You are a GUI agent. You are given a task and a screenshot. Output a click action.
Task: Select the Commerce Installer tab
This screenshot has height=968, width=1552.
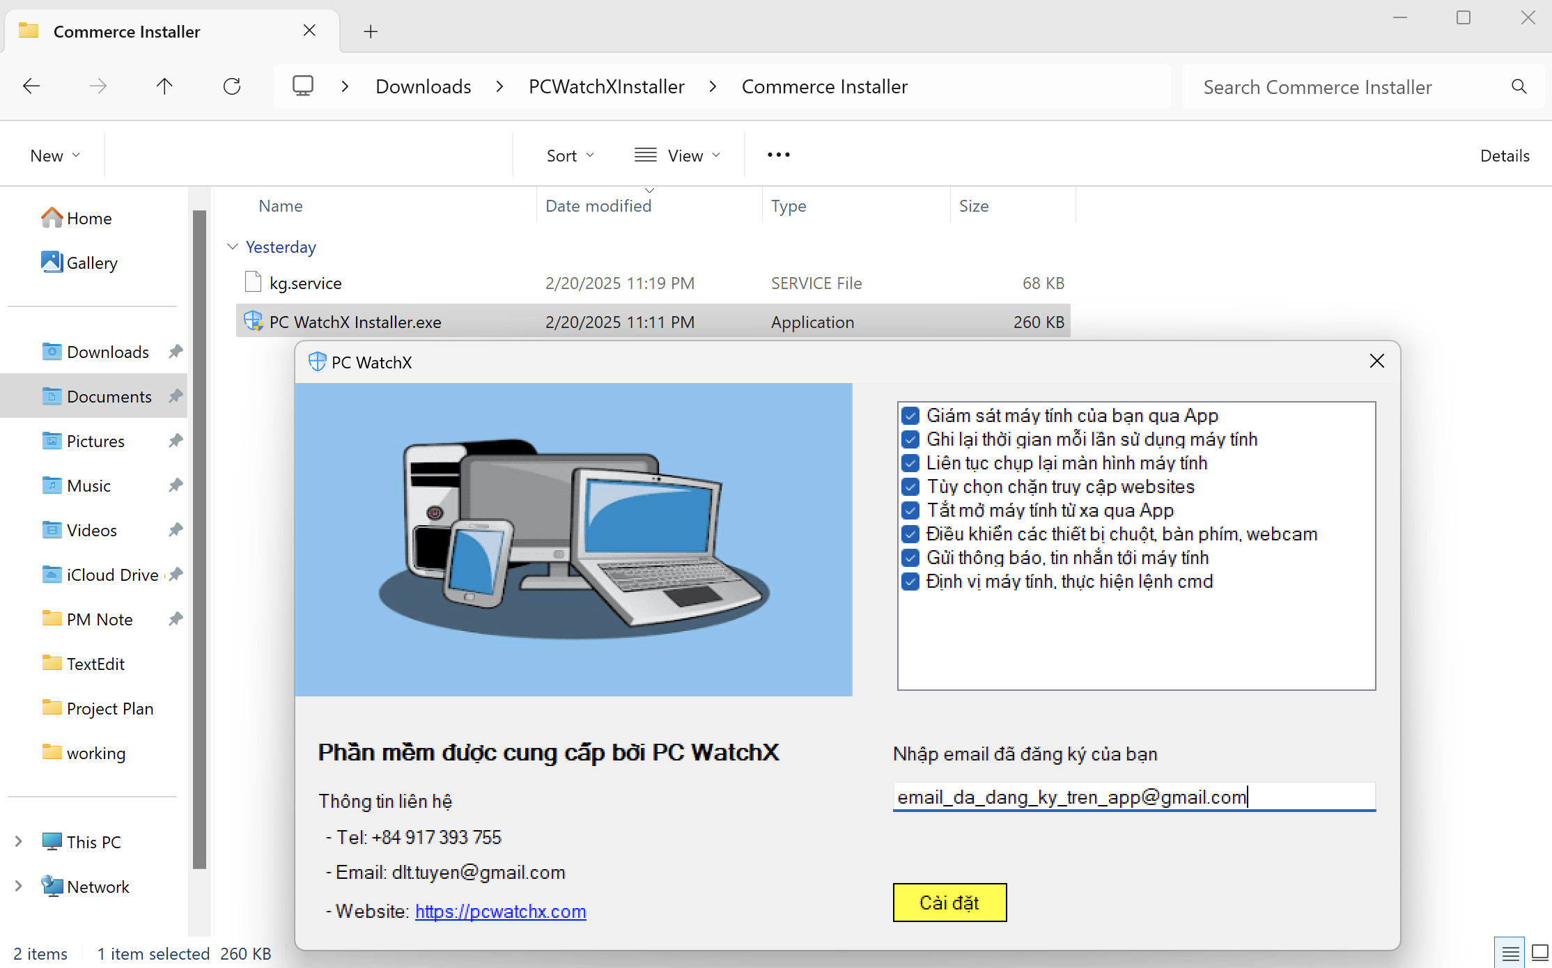[x=172, y=31]
